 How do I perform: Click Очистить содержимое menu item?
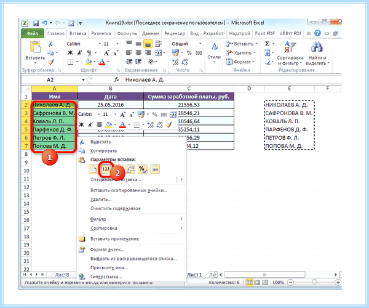point(116,208)
